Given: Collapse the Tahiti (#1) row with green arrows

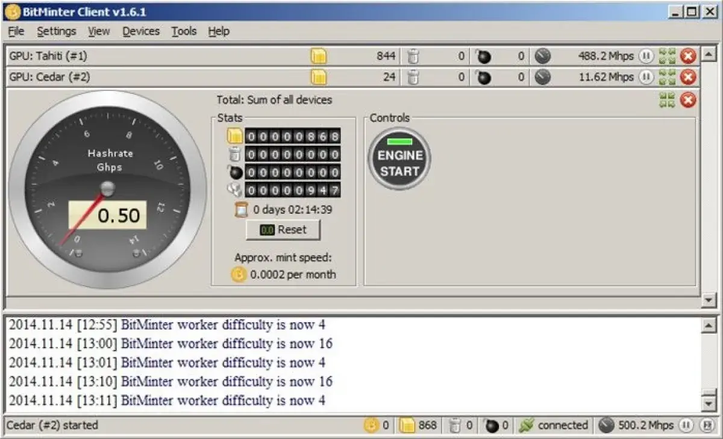Looking at the screenshot, I should coord(667,57).
